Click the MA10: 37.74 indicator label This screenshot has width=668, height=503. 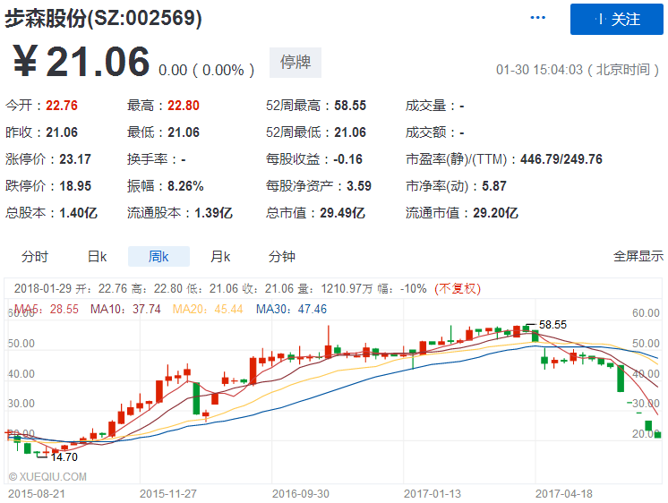125,309
